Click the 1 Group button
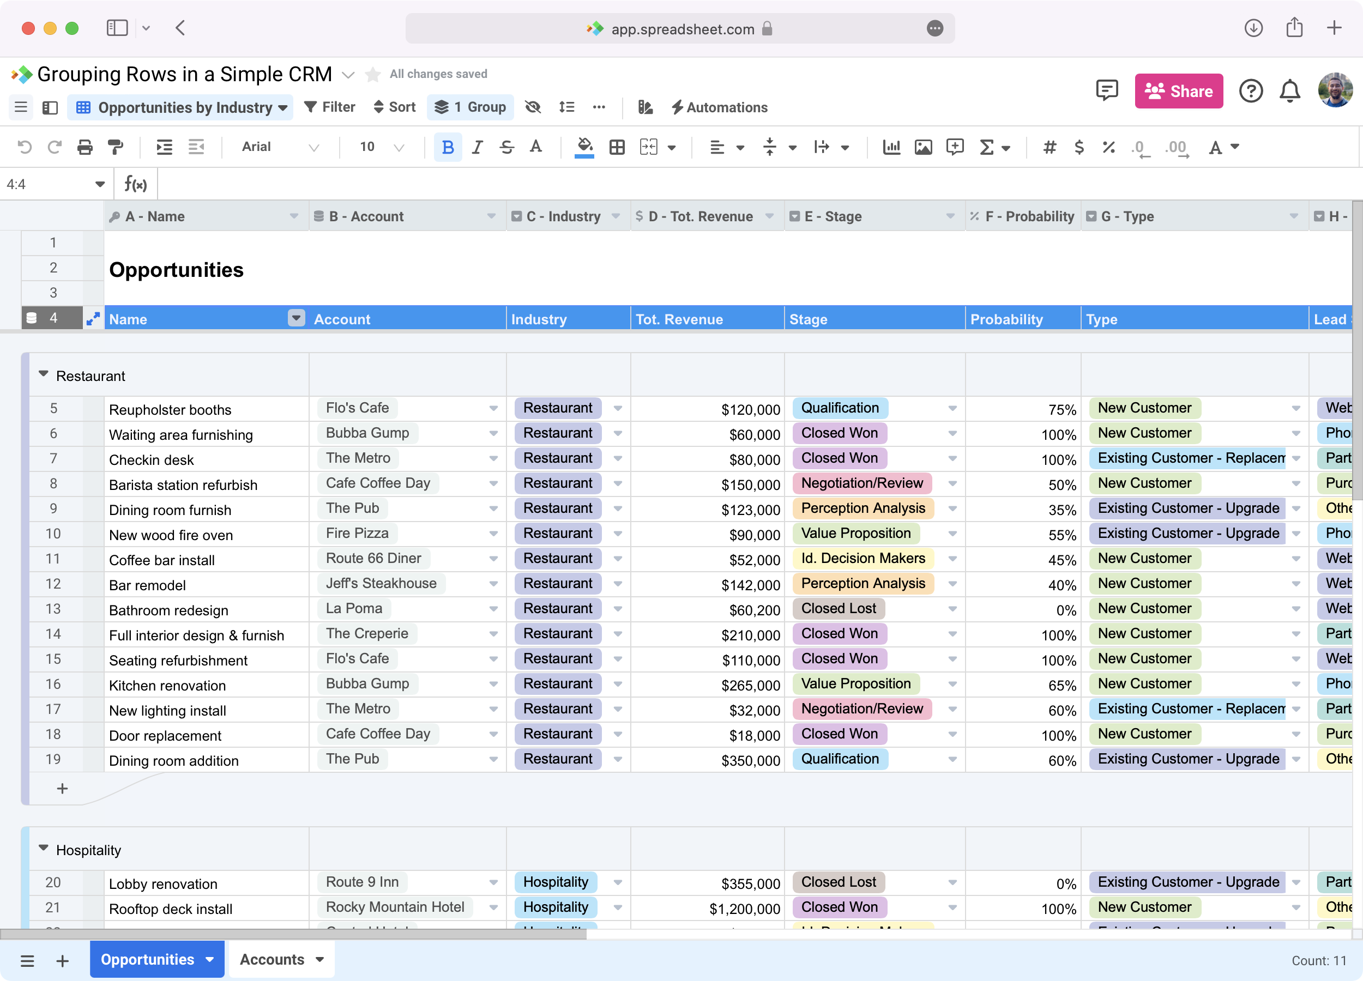 pyautogui.click(x=471, y=107)
